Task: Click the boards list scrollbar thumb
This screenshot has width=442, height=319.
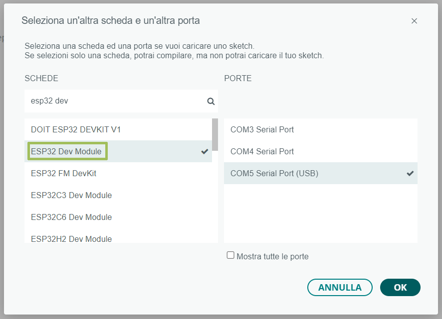Action: point(215,134)
